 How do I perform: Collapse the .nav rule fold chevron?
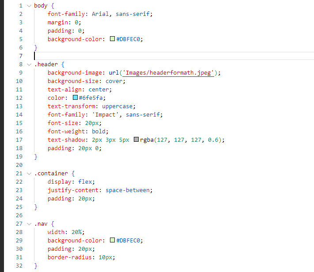click(29, 224)
